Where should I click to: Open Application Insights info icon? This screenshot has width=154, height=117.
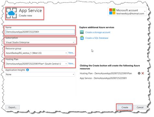(x=28, y=70)
